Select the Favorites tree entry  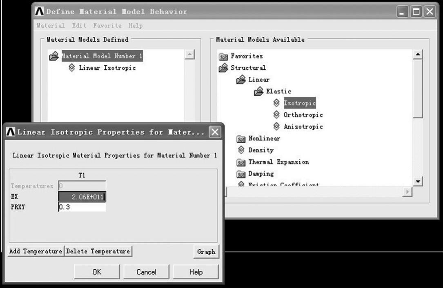[247, 56]
